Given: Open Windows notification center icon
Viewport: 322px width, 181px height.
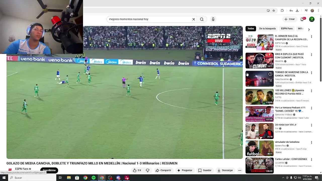Looking at the screenshot, I should [317, 178].
